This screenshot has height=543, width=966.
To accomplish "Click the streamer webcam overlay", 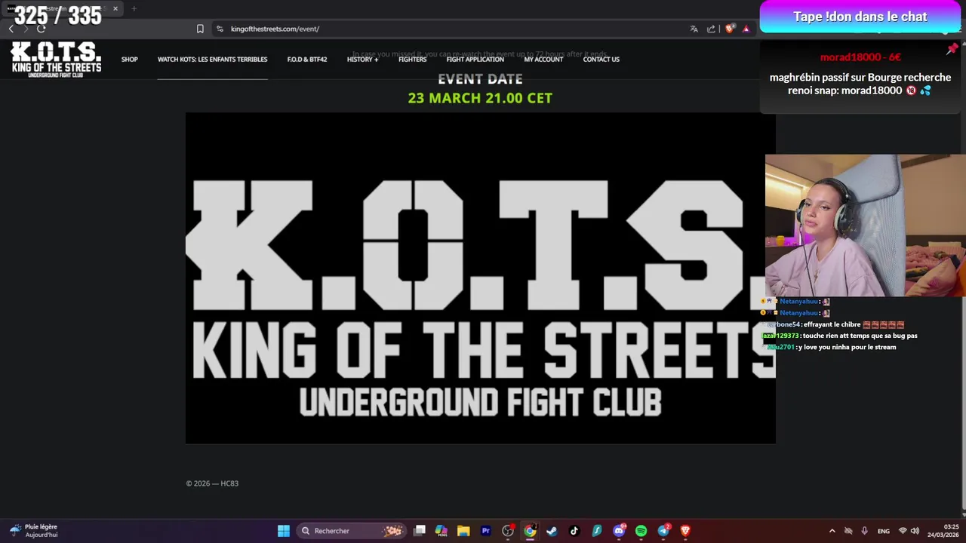I will coord(865,225).
